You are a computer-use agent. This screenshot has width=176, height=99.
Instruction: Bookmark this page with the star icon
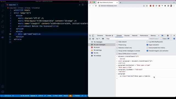point(147,6)
